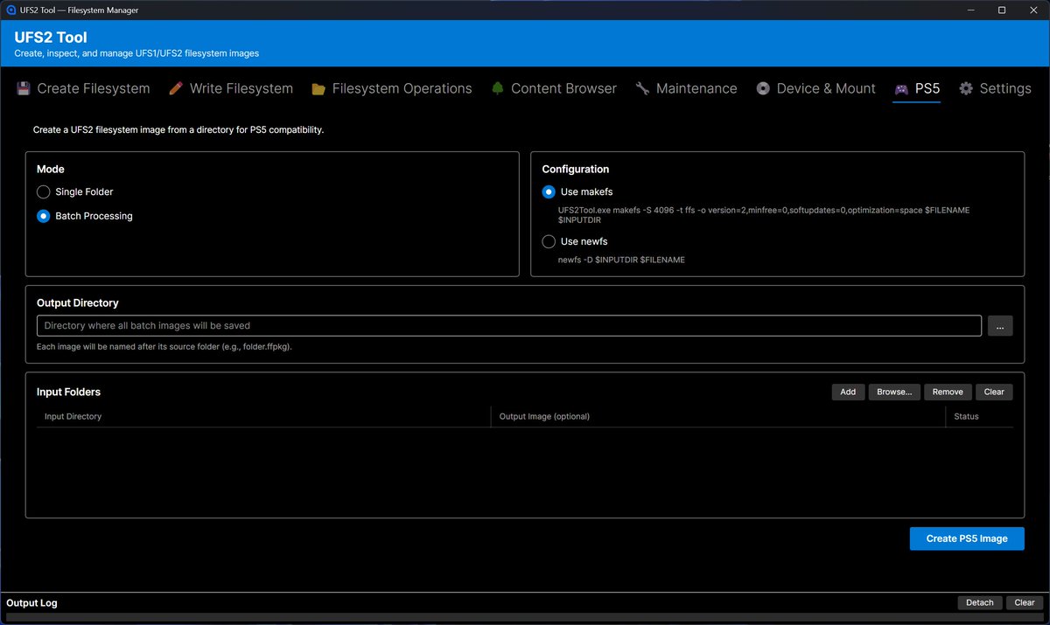Screen dimensions: 1050x625
Task: Choose the Use newfs option
Action: [x=575, y=241]
